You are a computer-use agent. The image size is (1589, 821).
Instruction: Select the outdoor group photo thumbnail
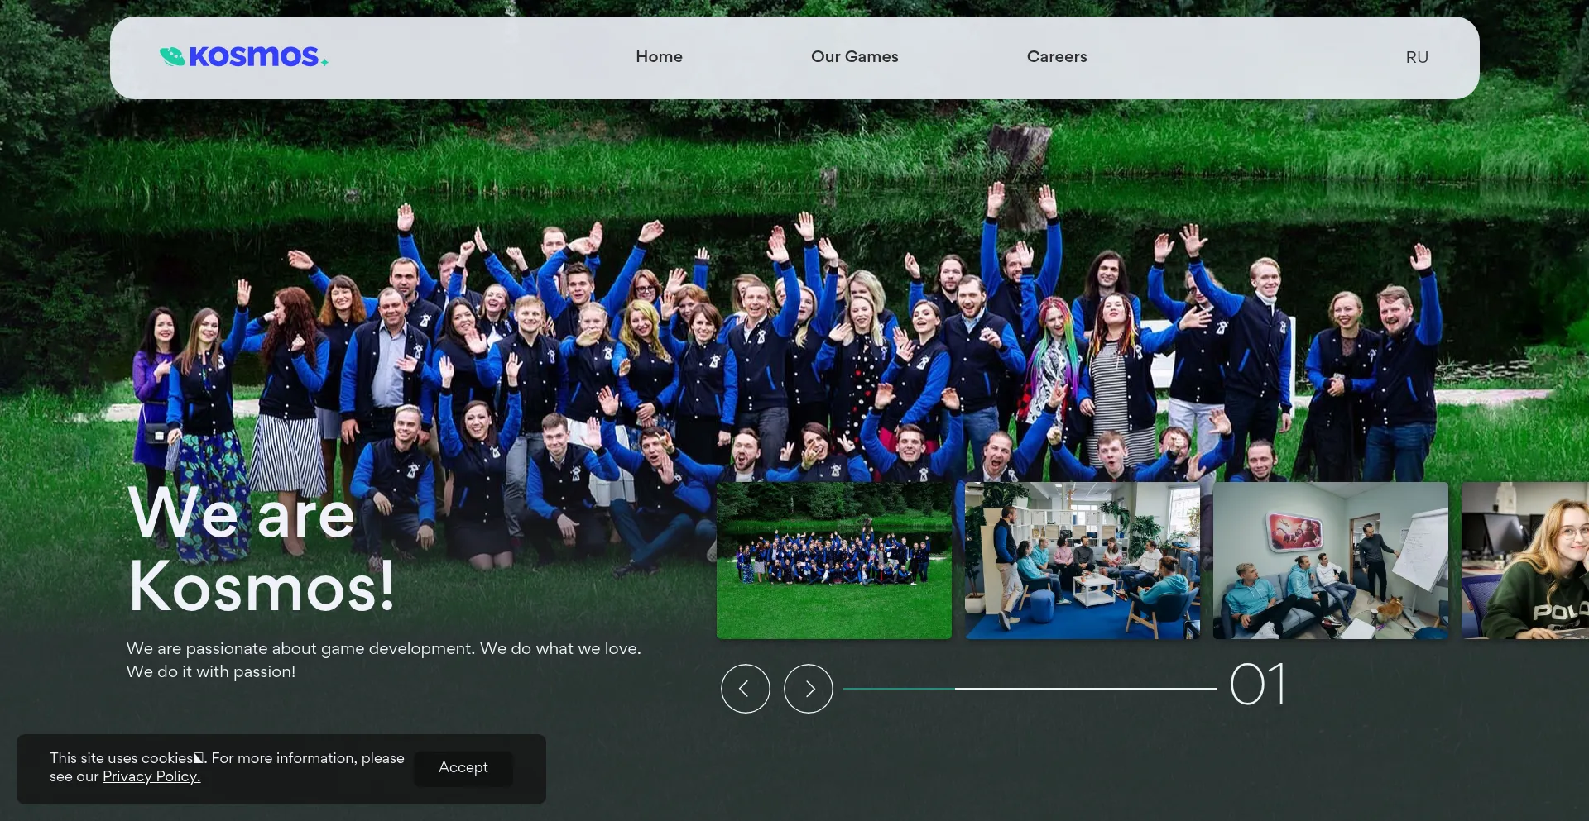833,561
